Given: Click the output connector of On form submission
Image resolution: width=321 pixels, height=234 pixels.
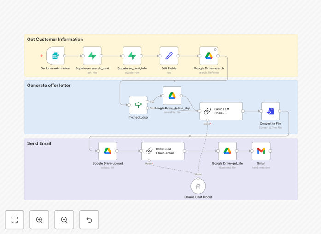Looking at the screenshot, I should 64,56.
